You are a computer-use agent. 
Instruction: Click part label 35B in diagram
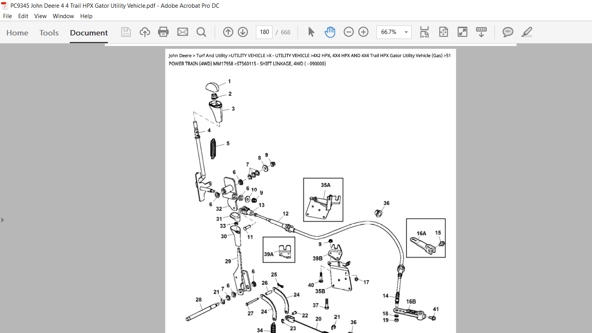click(x=320, y=291)
